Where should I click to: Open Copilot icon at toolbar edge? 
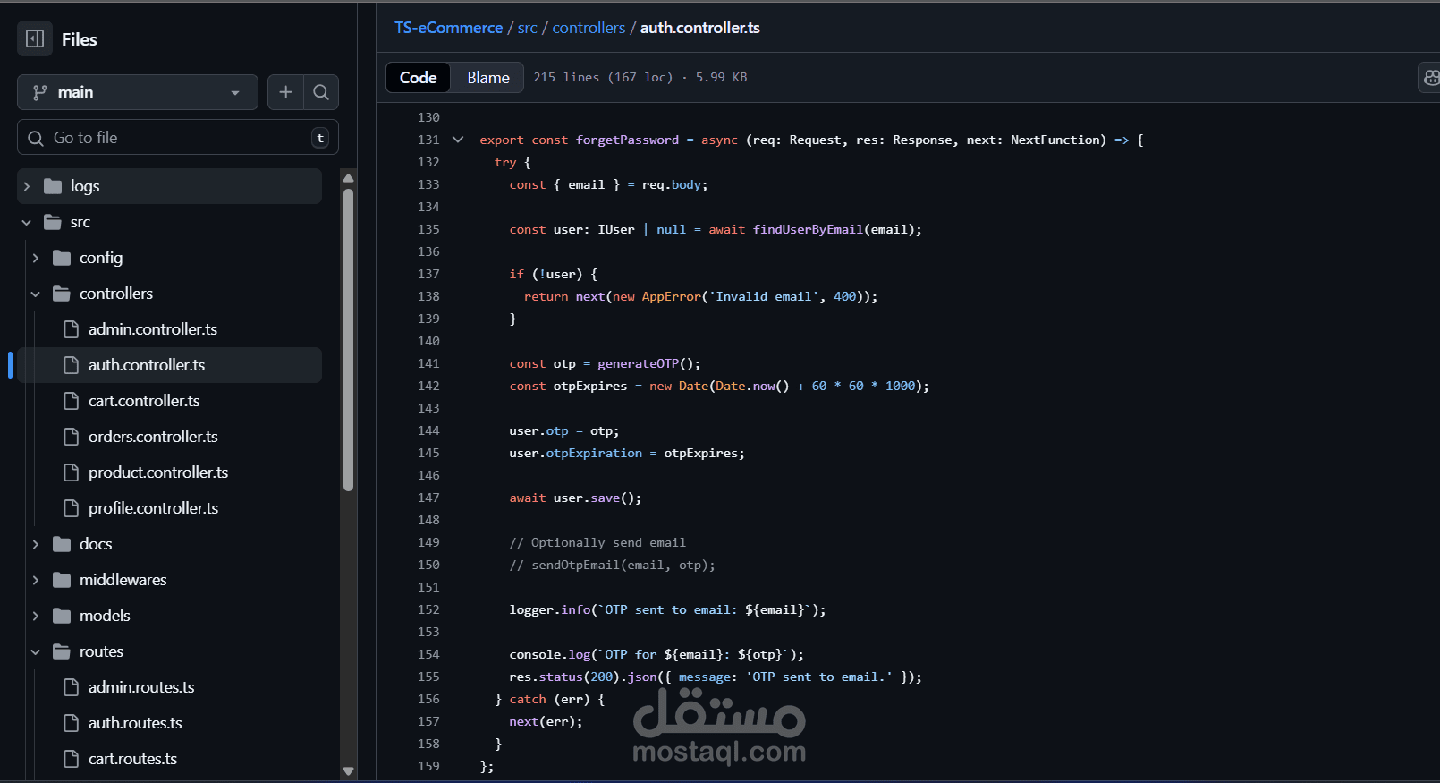(x=1430, y=78)
